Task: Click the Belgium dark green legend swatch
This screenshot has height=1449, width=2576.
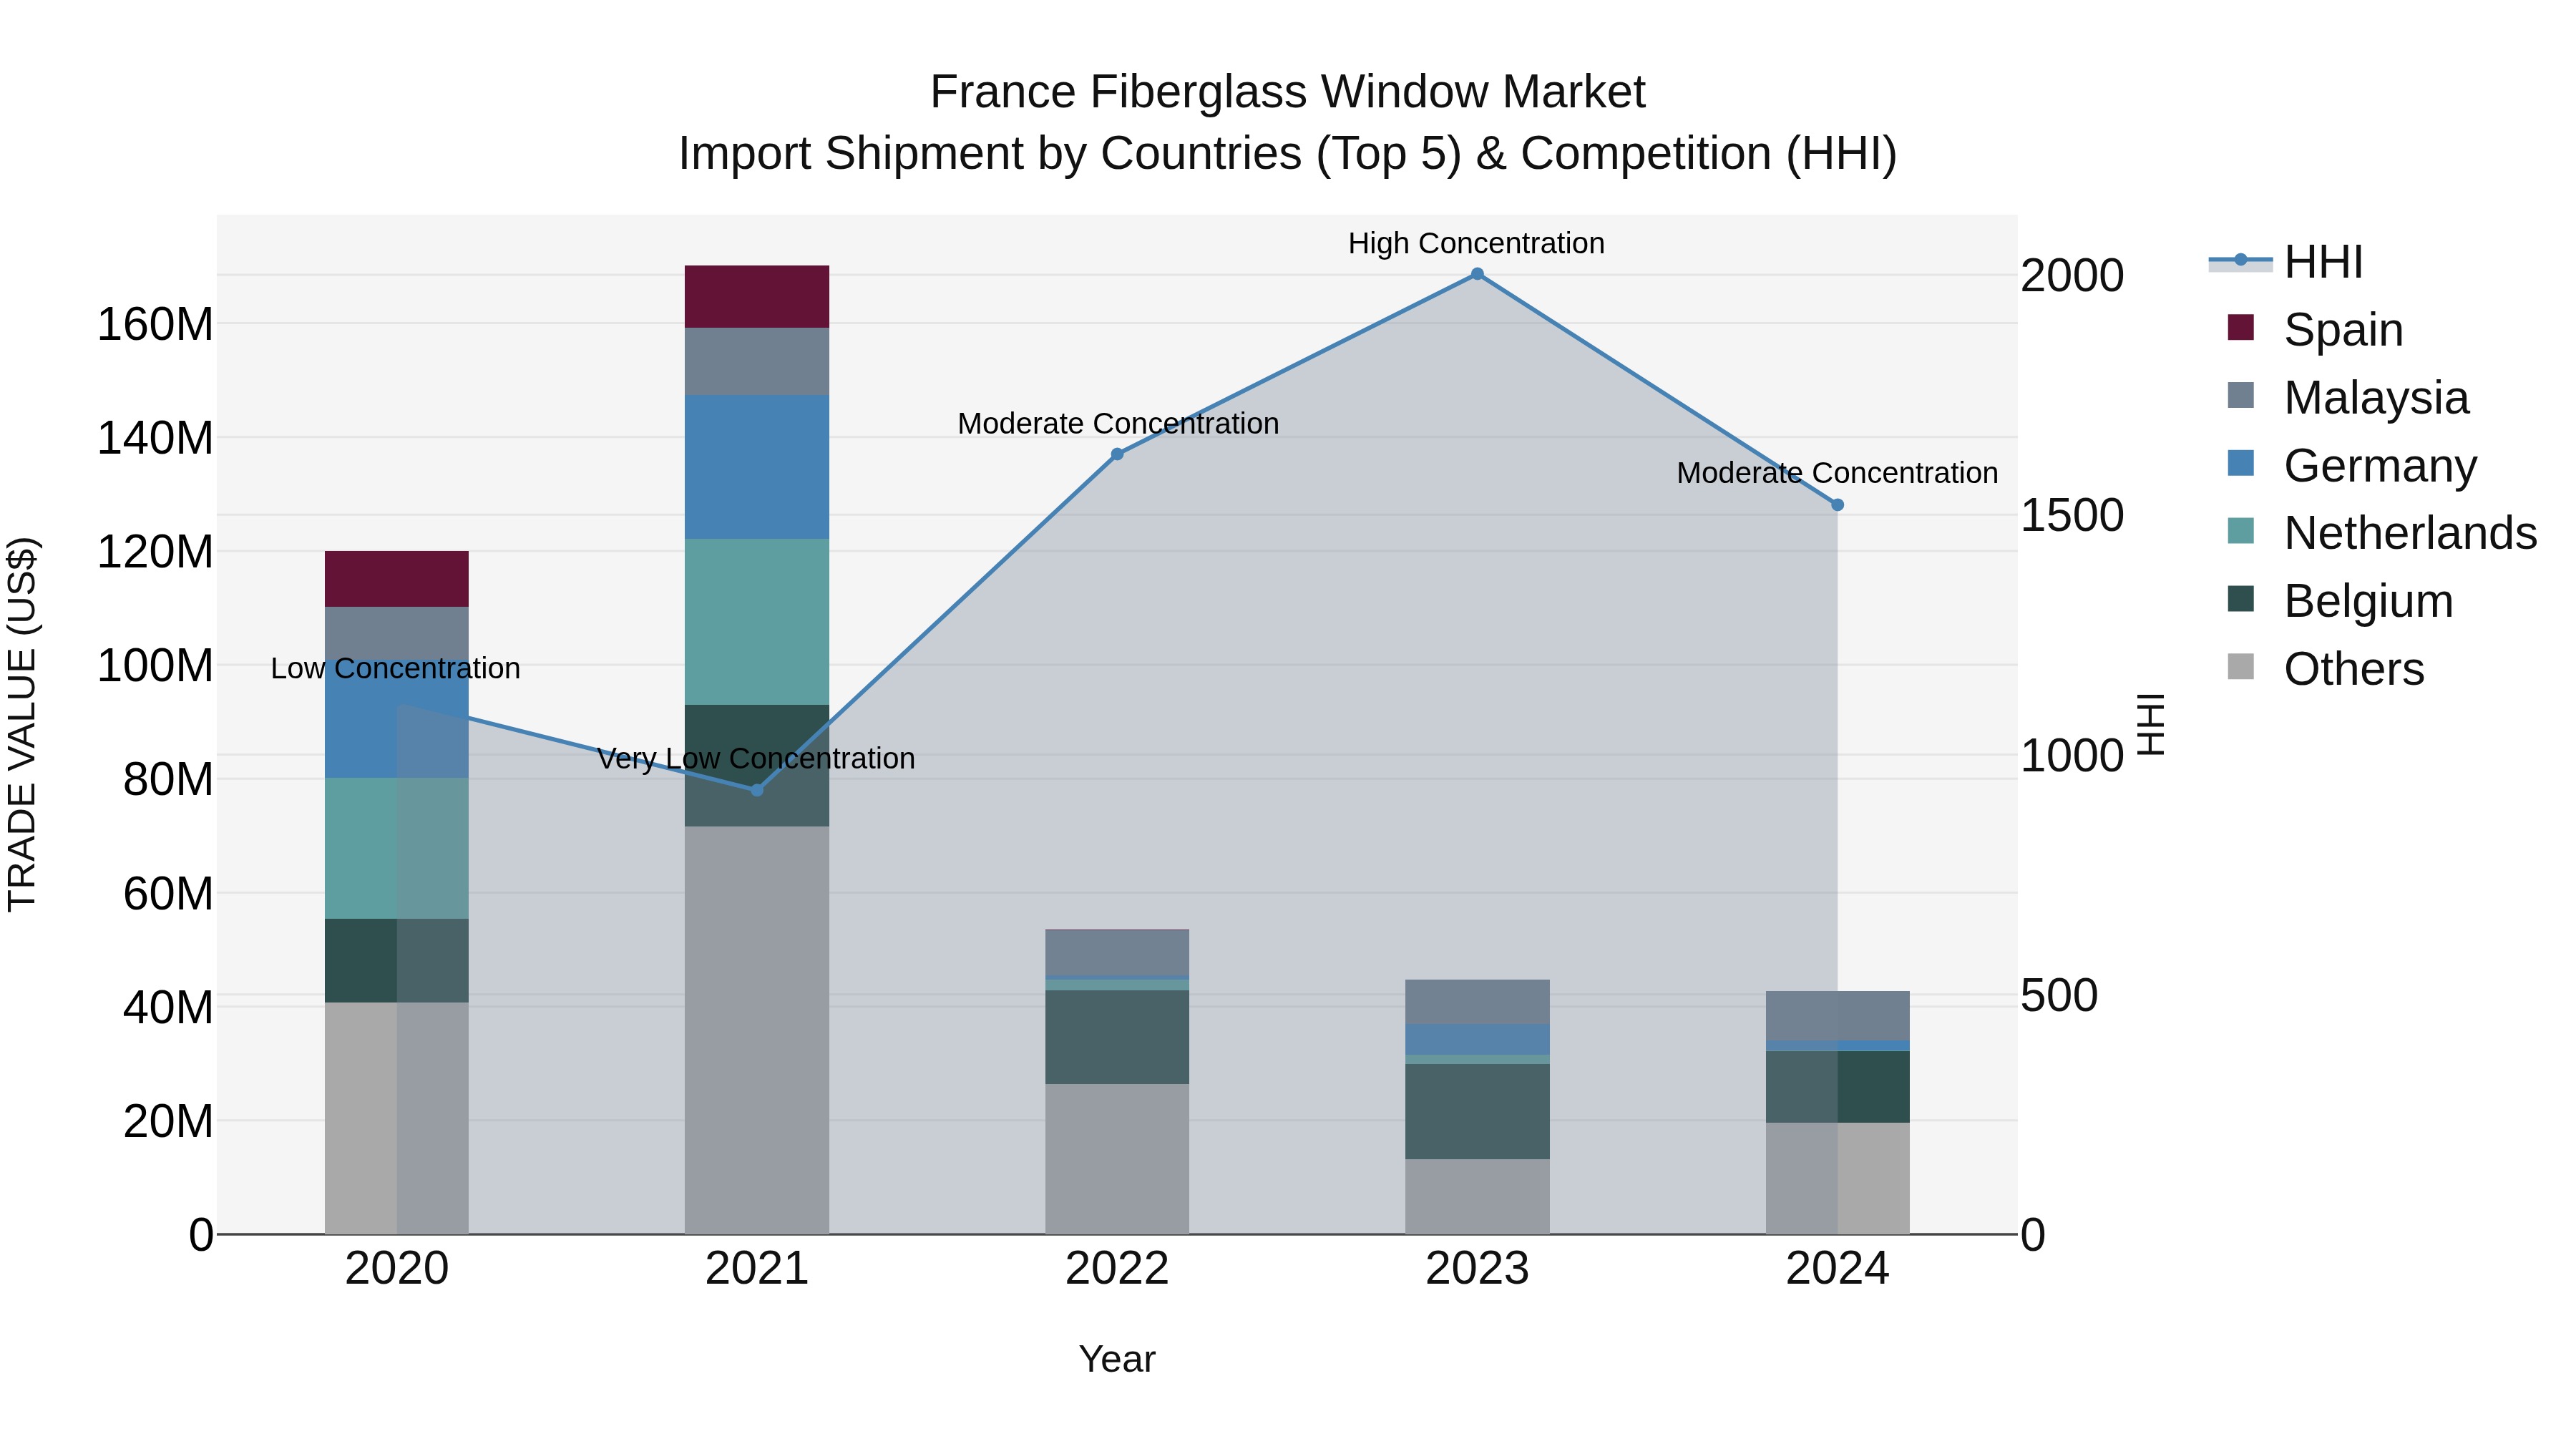Action: pos(2241,599)
